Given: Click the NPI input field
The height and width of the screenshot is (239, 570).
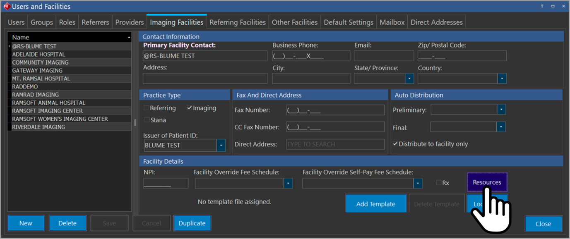Looking at the screenshot, I should point(166,183).
